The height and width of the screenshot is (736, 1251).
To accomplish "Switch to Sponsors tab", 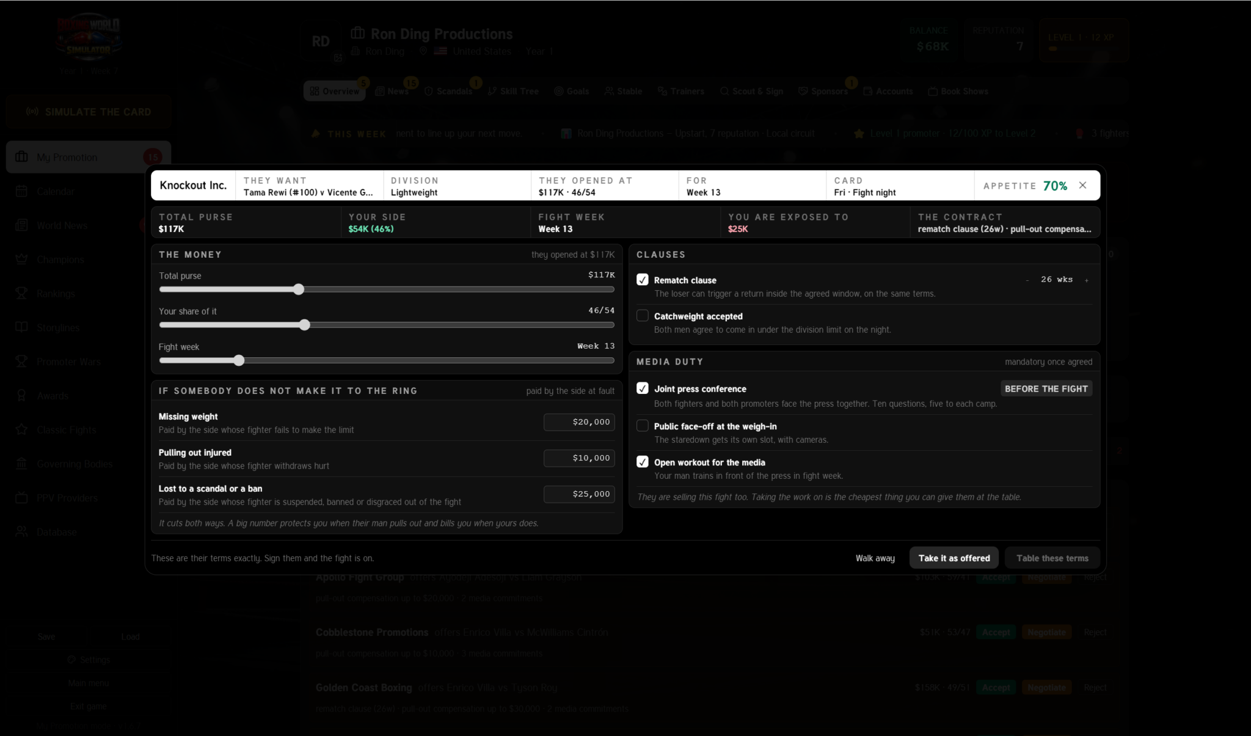I will [x=823, y=91].
